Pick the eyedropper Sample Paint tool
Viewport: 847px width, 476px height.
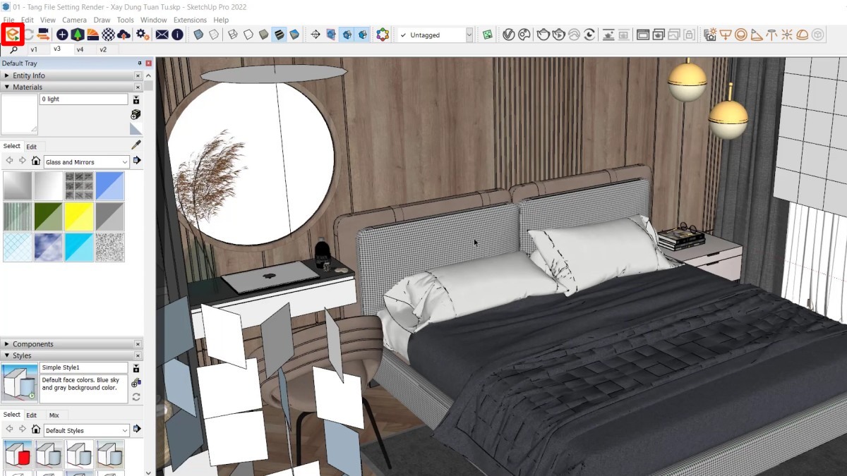136,145
